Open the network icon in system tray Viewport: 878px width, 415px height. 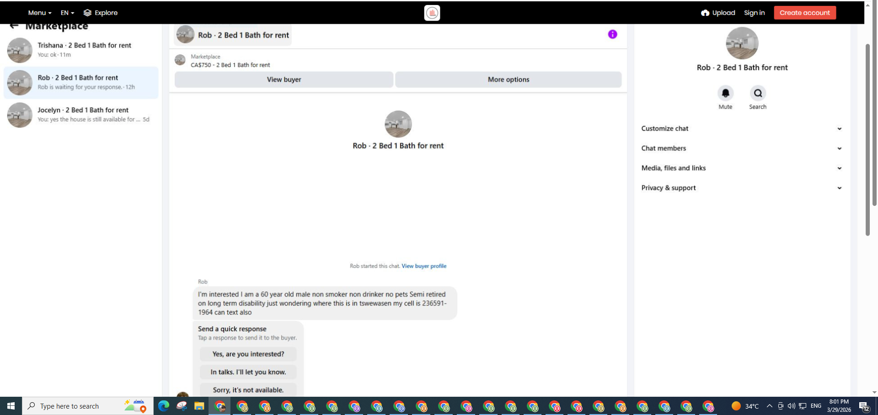(803, 406)
